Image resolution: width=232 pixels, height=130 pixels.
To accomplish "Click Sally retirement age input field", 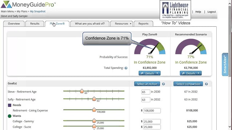I will (146, 100).
